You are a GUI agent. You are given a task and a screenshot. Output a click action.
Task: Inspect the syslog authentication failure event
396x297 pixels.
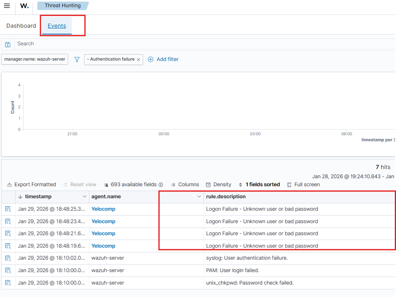tap(8, 258)
